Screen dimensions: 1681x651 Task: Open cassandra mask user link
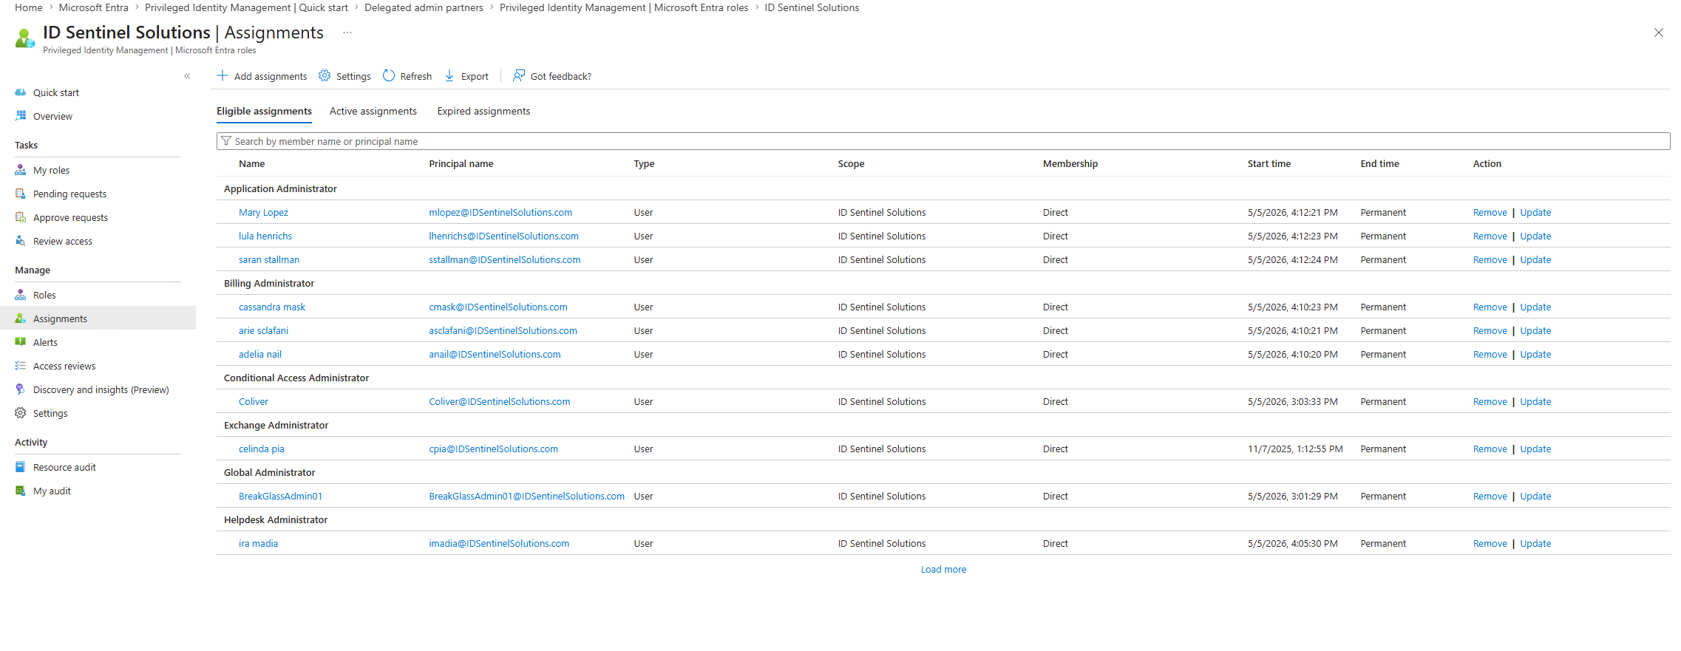click(x=272, y=307)
